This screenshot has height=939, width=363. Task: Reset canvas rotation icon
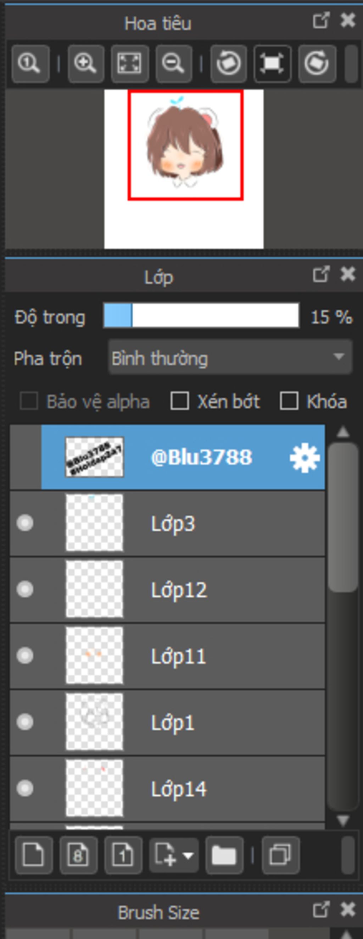point(272,64)
